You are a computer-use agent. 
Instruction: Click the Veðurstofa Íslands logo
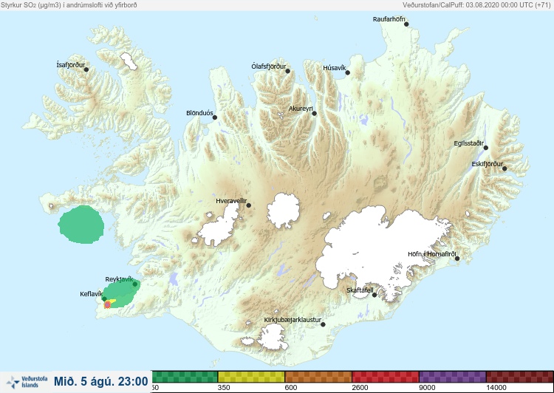click(27, 382)
